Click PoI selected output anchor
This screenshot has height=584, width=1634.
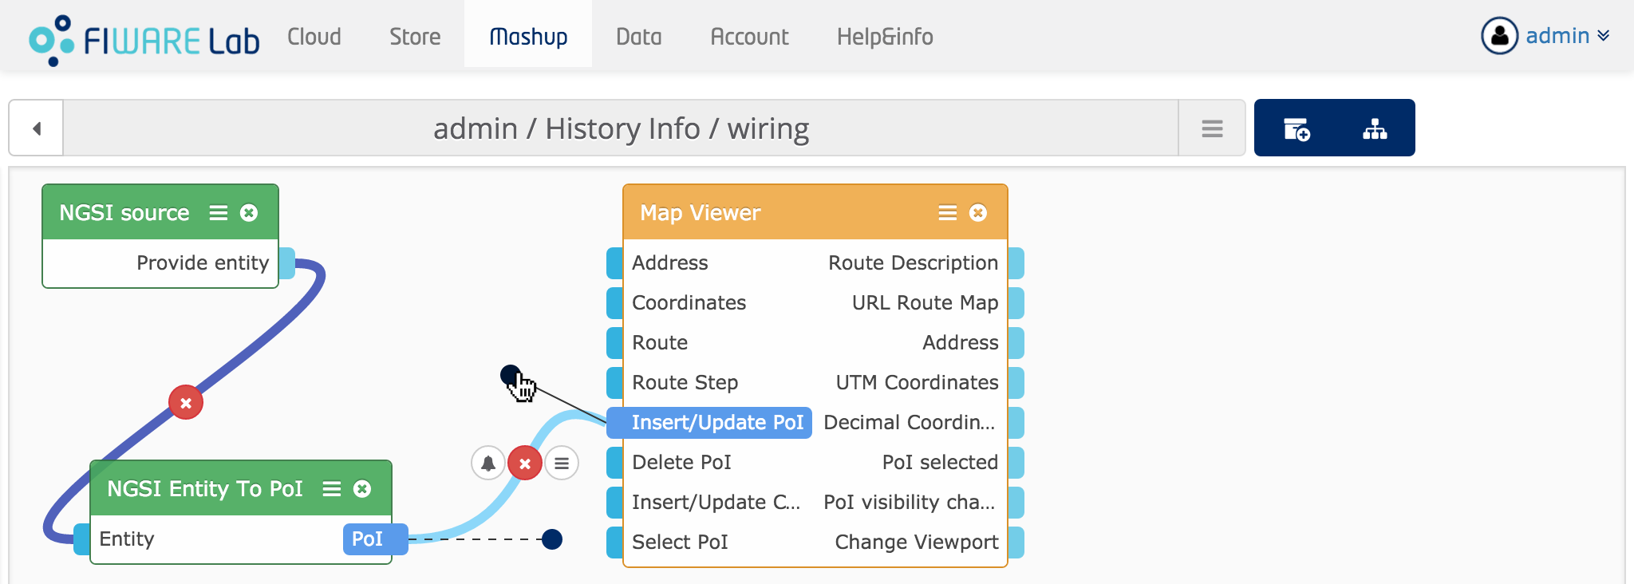pyautogui.click(x=1016, y=463)
